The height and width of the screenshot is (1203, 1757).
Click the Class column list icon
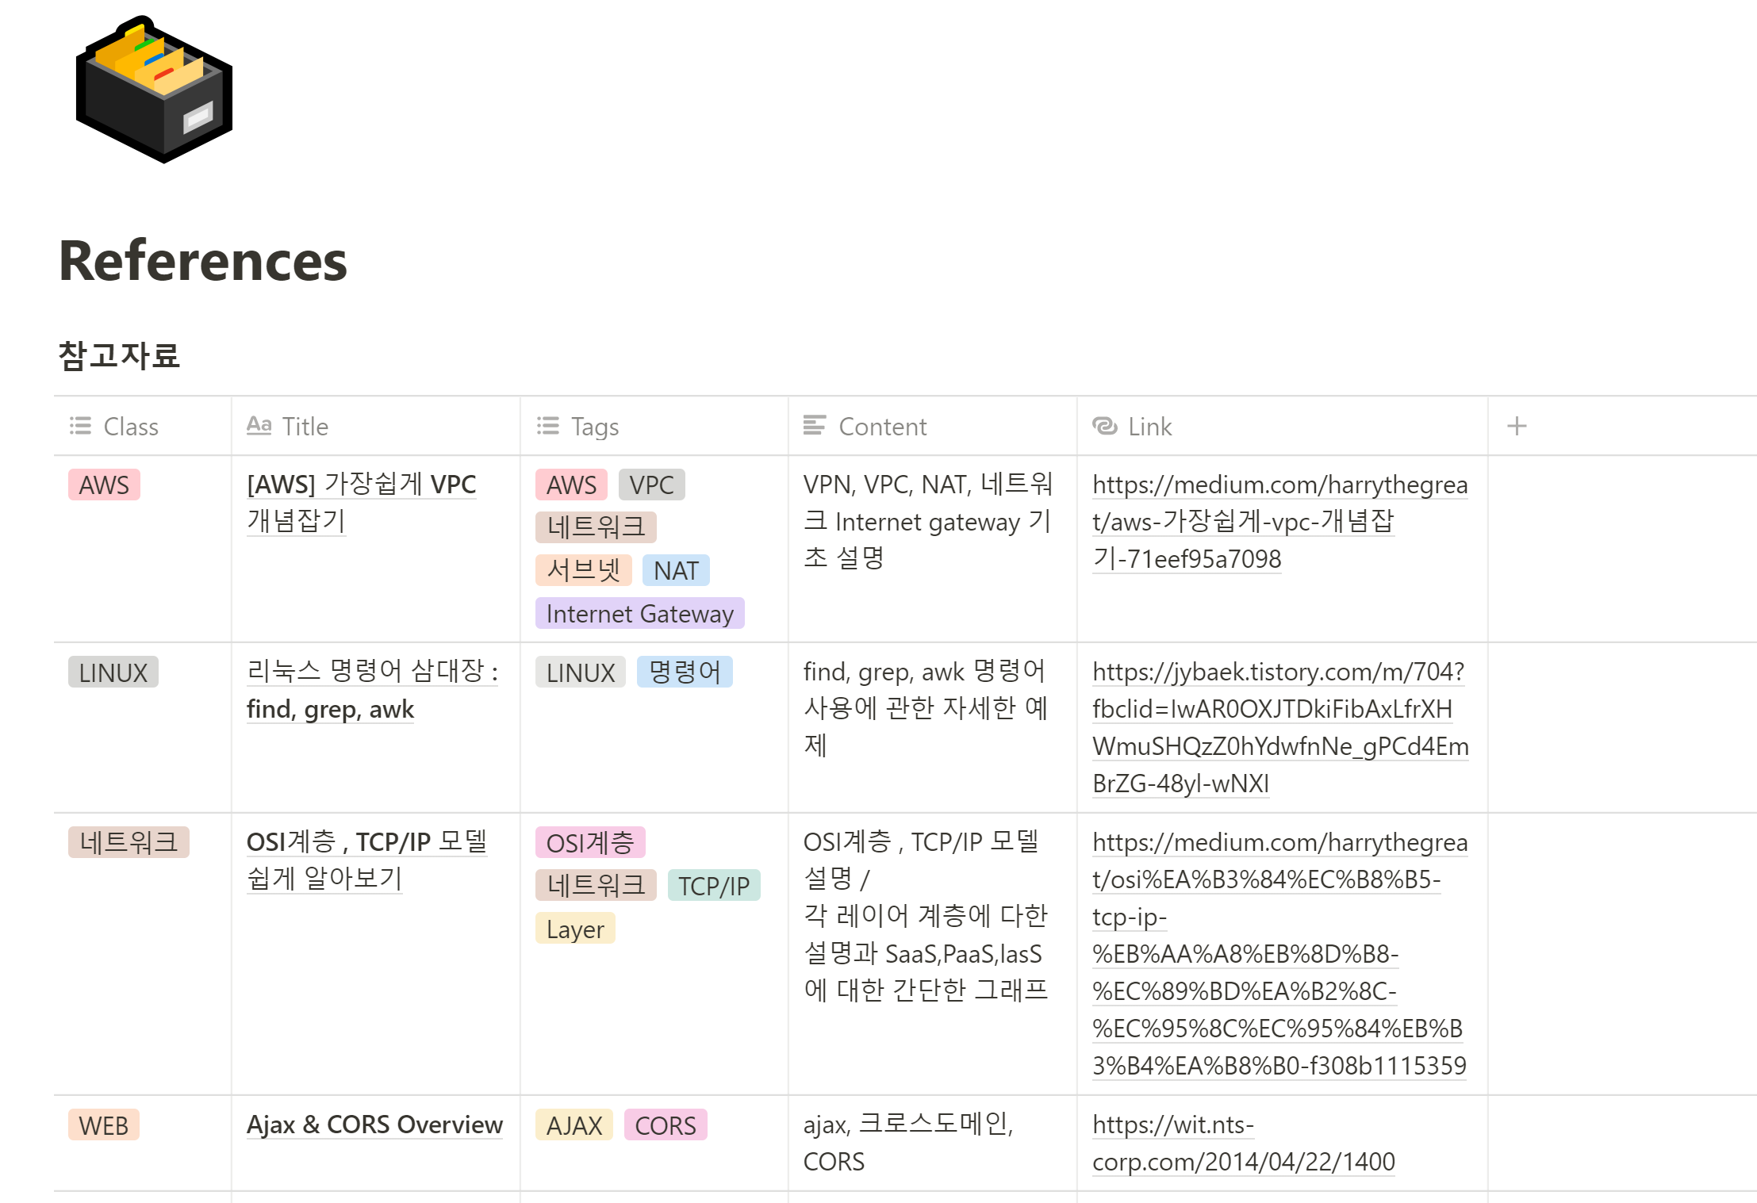(80, 426)
